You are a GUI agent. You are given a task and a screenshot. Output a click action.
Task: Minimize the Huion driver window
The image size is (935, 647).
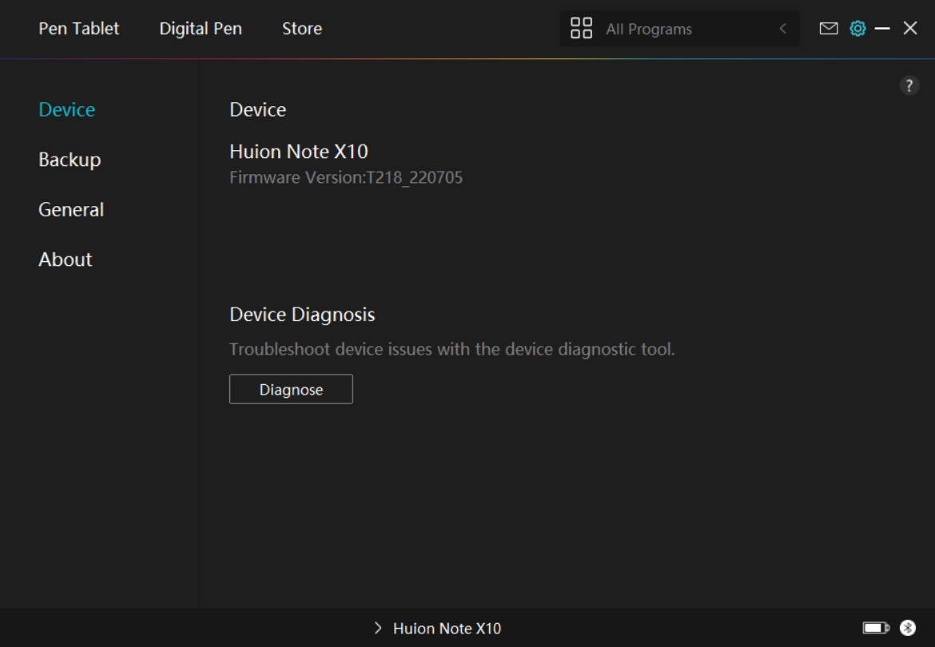882,29
